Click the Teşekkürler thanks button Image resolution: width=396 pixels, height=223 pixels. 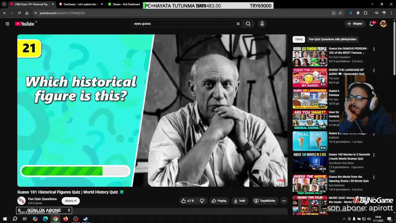[265, 201]
